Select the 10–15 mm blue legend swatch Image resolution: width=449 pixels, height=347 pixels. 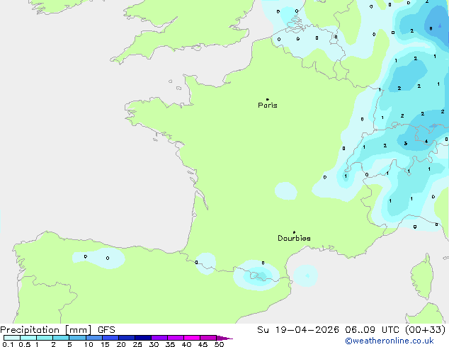94,338
